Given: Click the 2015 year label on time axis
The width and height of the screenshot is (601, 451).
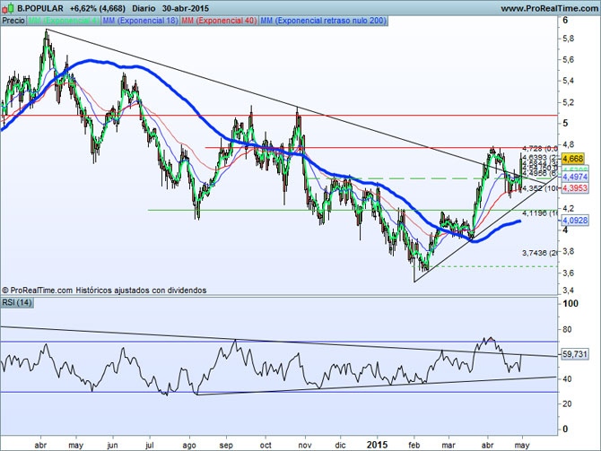Looking at the screenshot, I should [x=377, y=445].
